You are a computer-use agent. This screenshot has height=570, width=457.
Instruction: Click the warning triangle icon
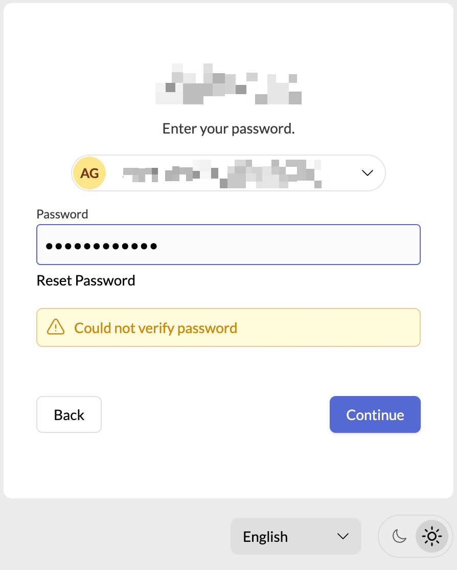coord(56,327)
